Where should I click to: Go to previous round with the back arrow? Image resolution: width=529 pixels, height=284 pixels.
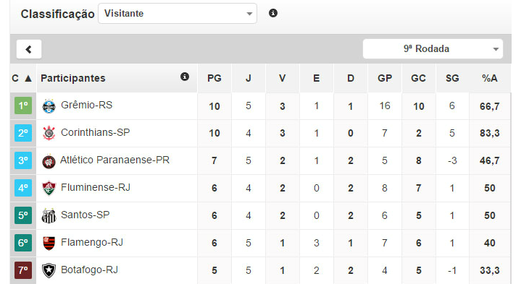29,49
